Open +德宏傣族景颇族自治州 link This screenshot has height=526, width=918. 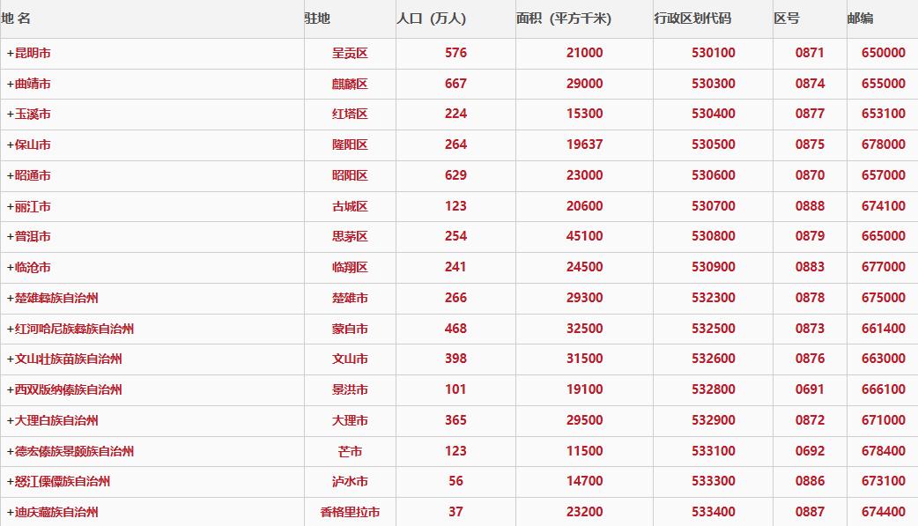click(x=70, y=451)
